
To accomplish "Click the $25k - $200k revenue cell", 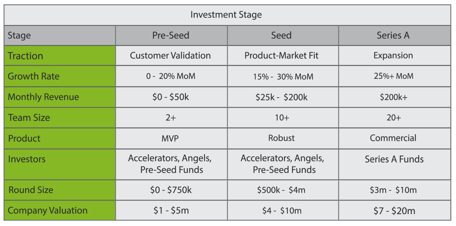I will tap(281, 97).
